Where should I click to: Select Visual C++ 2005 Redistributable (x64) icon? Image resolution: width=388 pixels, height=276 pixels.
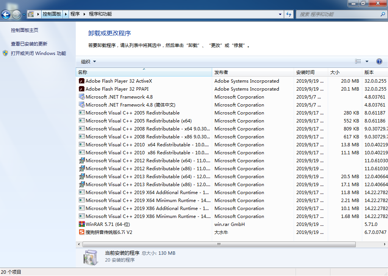82,121
